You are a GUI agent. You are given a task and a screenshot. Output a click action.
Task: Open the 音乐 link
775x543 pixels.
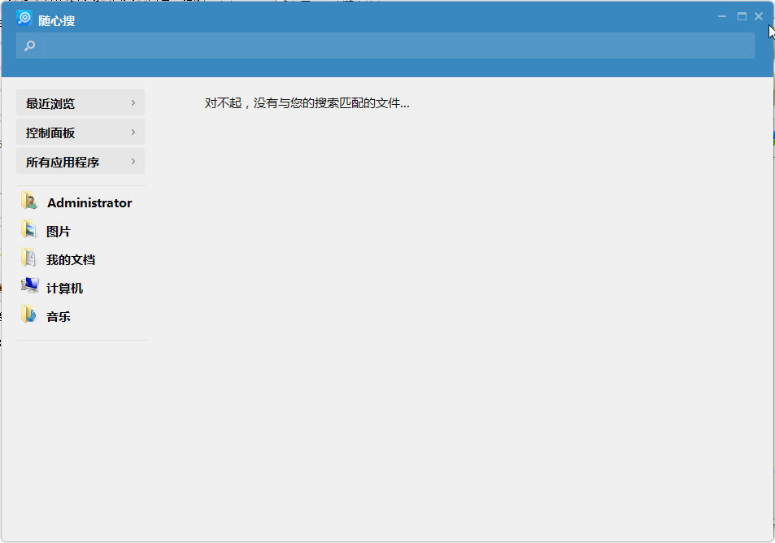pyautogui.click(x=59, y=317)
